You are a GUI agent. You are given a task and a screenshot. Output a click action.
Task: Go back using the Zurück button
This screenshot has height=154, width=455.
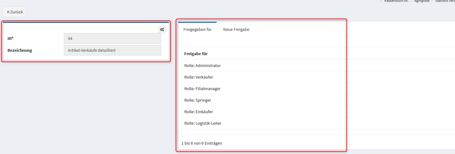pyautogui.click(x=15, y=12)
